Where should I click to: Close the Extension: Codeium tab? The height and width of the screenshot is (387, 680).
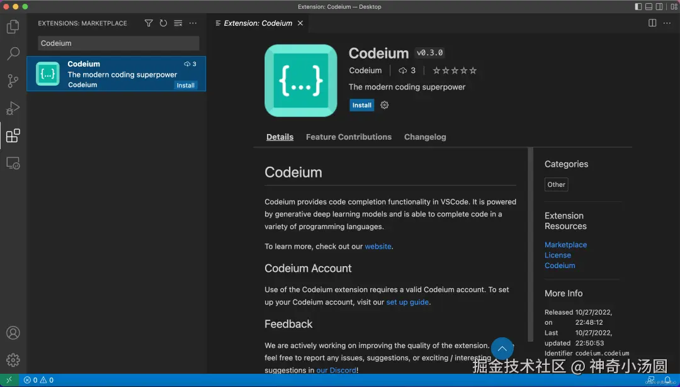tap(300, 23)
